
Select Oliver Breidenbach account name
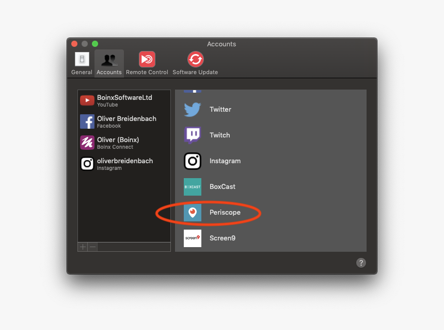(126, 118)
